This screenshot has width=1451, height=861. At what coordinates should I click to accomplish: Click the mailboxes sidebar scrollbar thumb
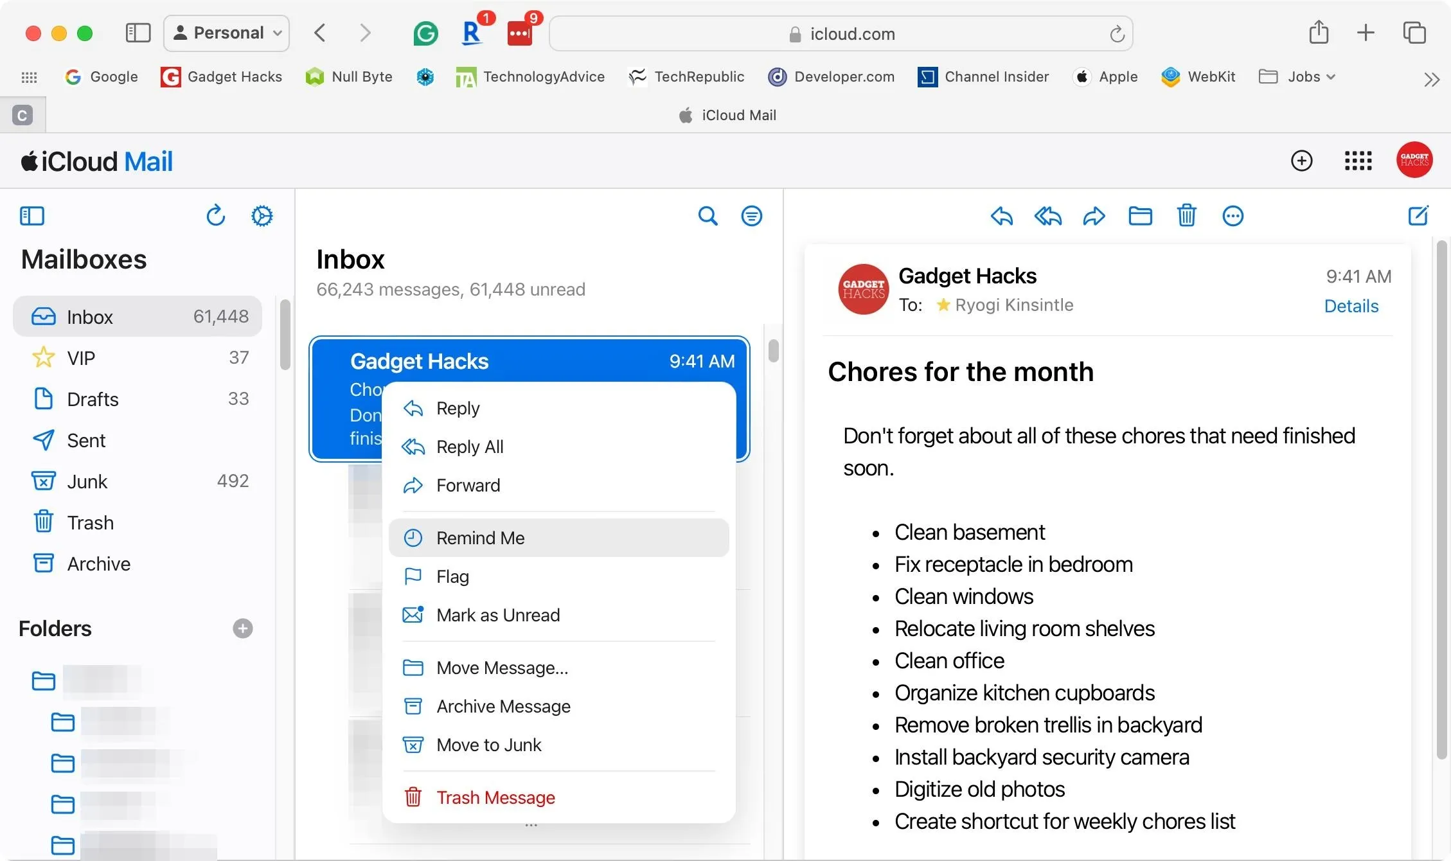(x=285, y=335)
